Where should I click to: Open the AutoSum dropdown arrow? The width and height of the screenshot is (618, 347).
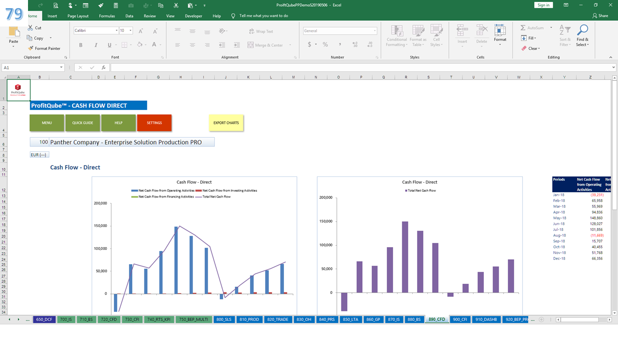point(551,28)
